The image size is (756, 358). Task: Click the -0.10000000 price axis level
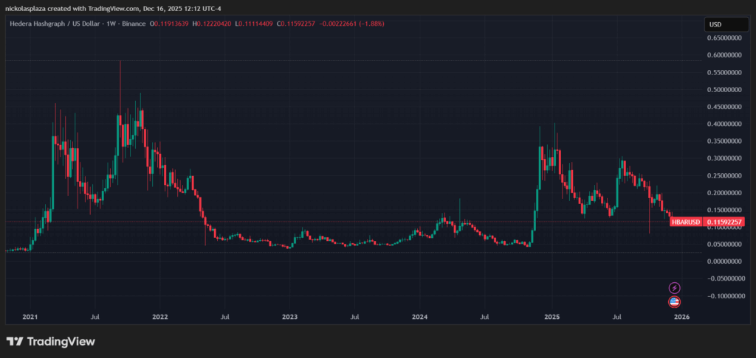point(725,296)
